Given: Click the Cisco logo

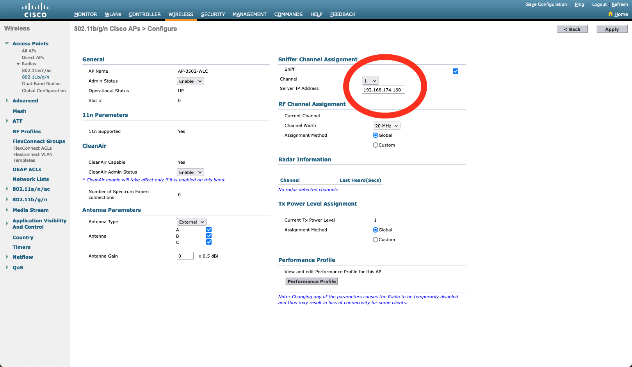Looking at the screenshot, I should tap(35, 10).
